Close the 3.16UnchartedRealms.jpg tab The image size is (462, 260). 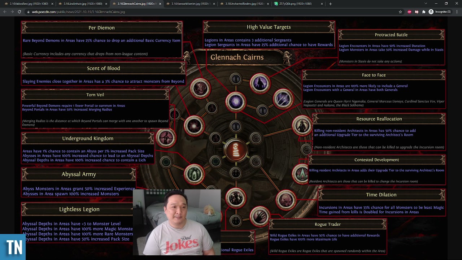coord(268,4)
